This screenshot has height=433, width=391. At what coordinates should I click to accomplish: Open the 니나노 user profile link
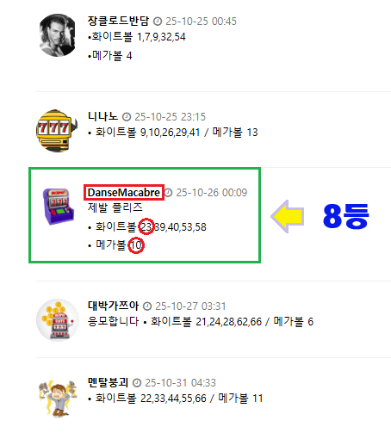pyautogui.click(x=102, y=116)
